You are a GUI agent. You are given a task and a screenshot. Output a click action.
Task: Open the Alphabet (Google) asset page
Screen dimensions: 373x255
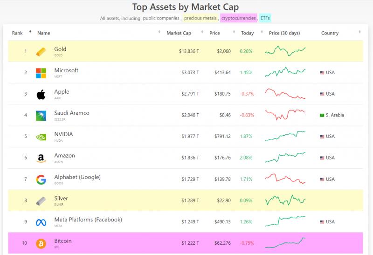click(x=77, y=177)
